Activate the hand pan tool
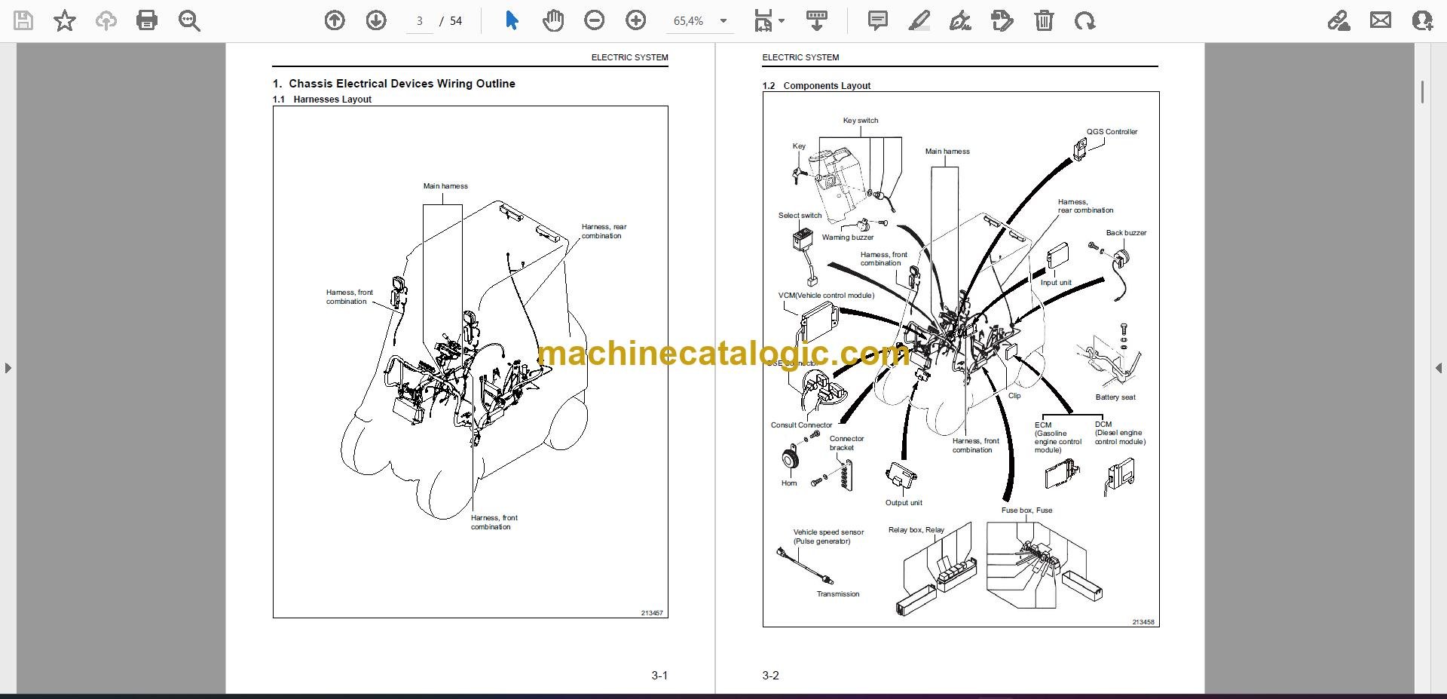This screenshot has width=1447, height=699. pos(553,20)
